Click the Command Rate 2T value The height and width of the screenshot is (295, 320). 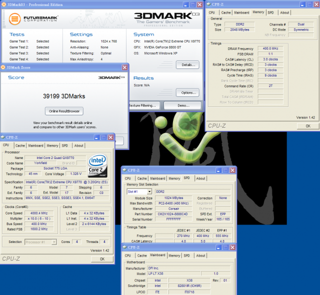(270, 86)
